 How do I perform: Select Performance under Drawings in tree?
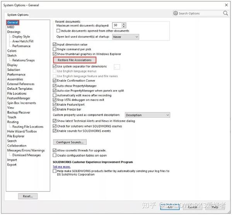coord(21,46)
